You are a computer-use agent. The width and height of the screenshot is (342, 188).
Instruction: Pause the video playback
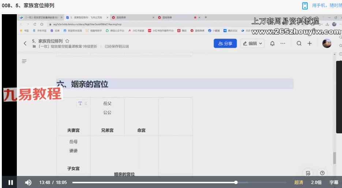coord(11,183)
